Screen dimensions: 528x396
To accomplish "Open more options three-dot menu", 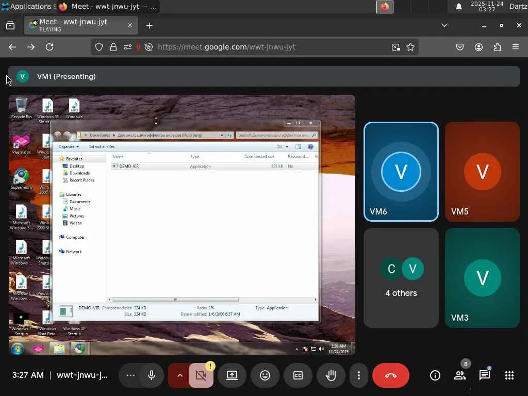I will (359, 375).
